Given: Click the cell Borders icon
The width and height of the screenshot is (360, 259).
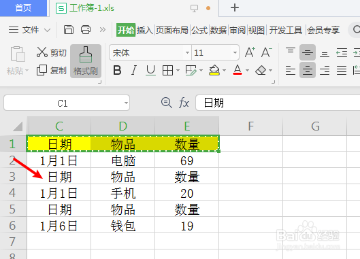Looking at the screenshot, I should pyautogui.click(x=167, y=70).
